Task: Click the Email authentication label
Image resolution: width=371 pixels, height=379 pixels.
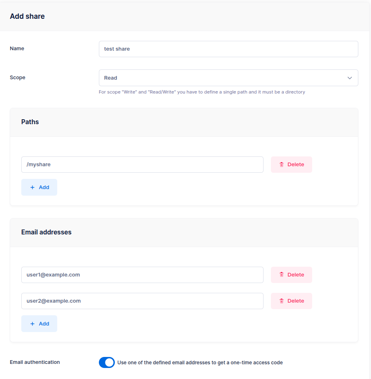Action: (x=35, y=362)
